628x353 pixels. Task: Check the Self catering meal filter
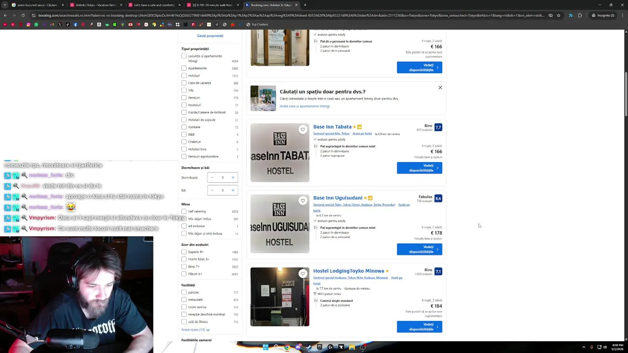pyautogui.click(x=184, y=211)
